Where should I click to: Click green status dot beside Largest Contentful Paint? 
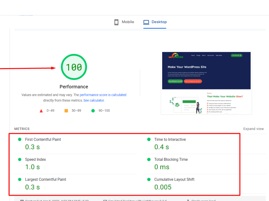point(20,180)
